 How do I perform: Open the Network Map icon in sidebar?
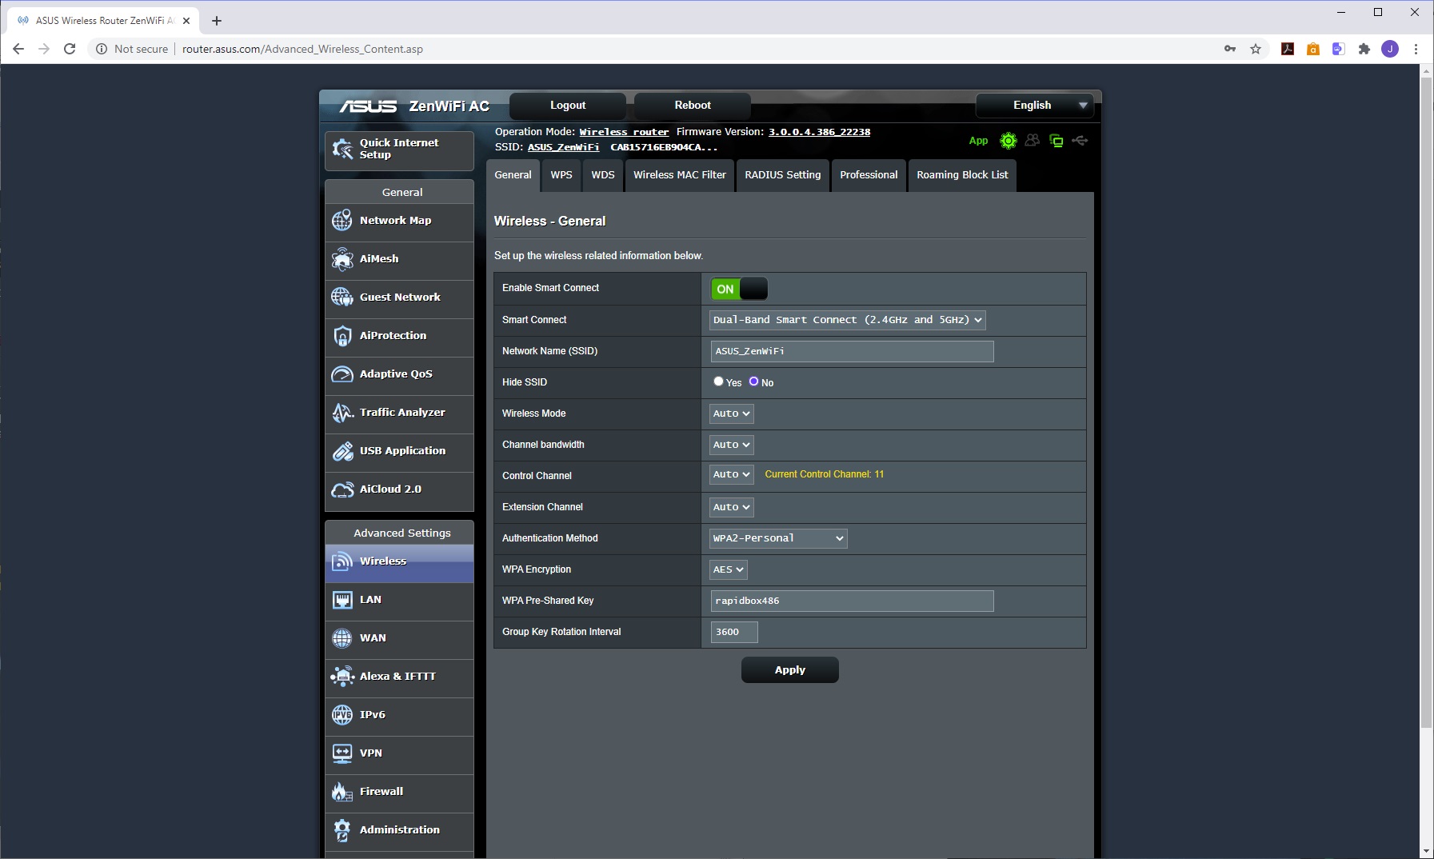pyautogui.click(x=342, y=221)
